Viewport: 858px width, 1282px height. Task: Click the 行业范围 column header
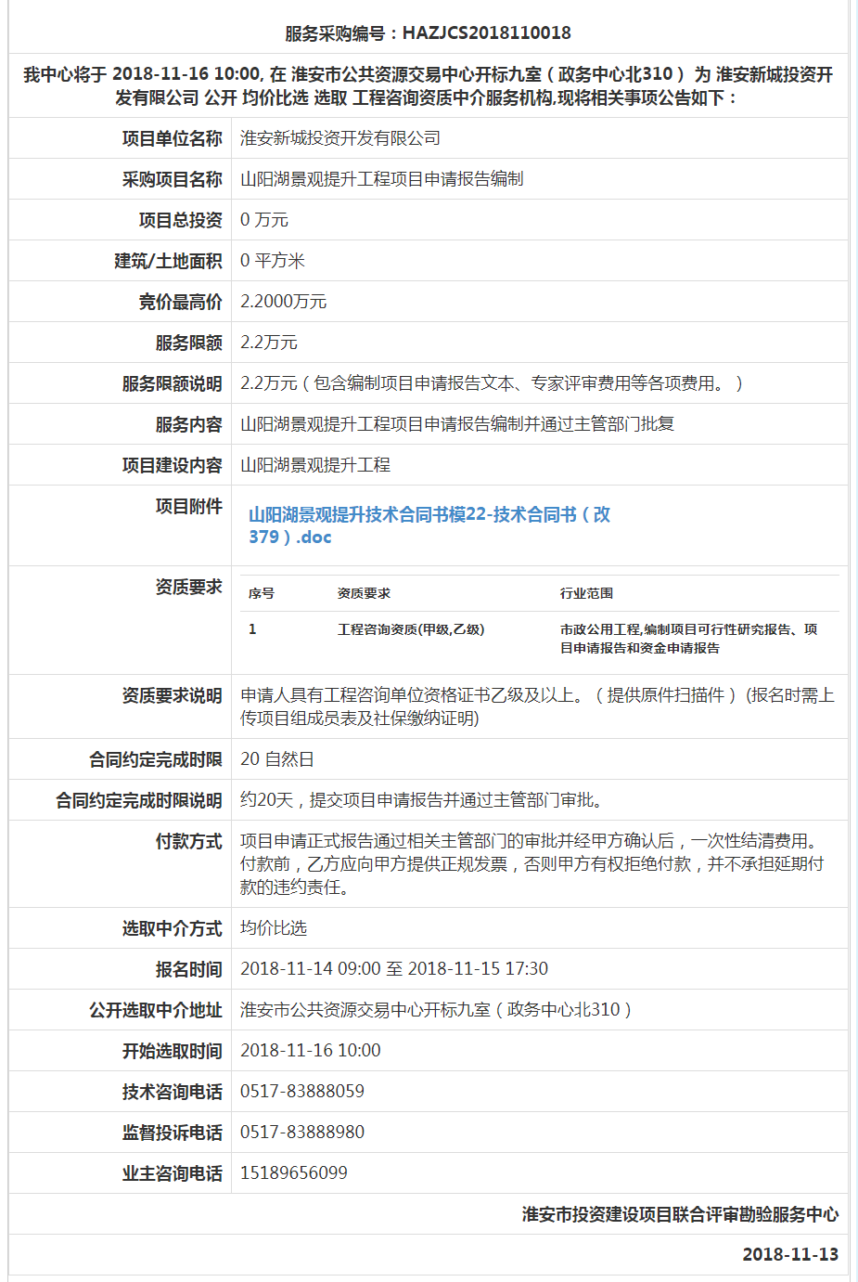point(586,593)
